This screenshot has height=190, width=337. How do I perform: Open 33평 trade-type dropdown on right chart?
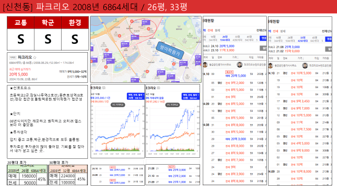point(191,96)
